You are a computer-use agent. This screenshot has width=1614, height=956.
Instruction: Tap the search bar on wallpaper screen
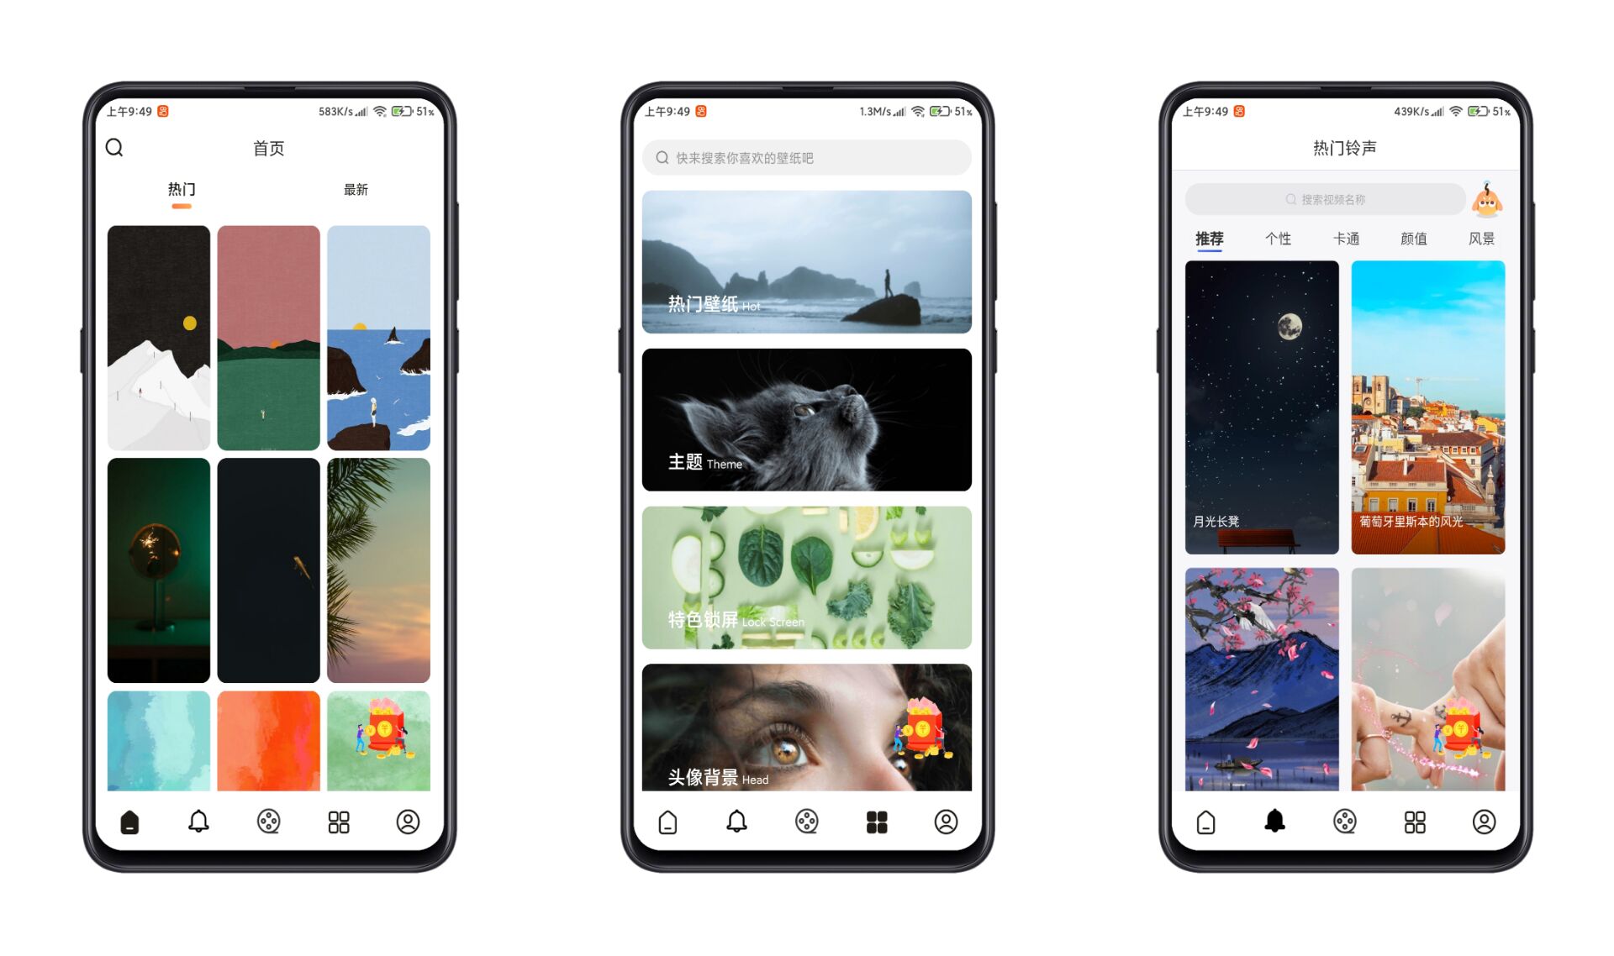[808, 157]
